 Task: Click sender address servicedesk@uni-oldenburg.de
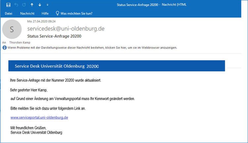coord(66,29)
